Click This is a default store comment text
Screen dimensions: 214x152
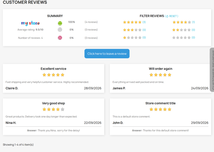(x=131, y=117)
